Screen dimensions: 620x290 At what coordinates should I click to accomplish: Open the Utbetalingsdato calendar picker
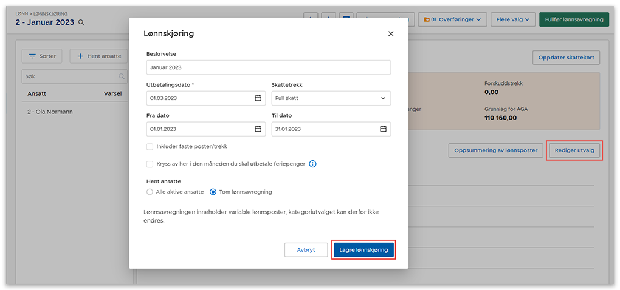click(x=258, y=98)
